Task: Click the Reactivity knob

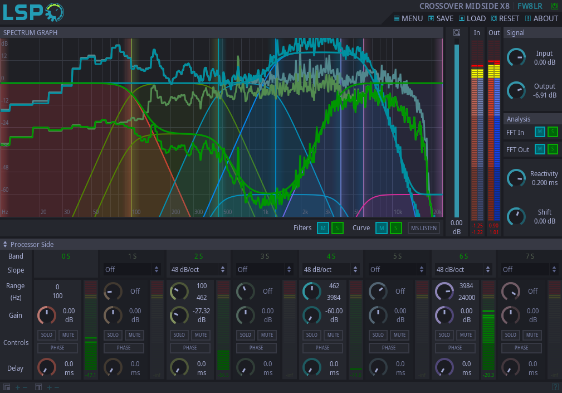Action: (516, 178)
